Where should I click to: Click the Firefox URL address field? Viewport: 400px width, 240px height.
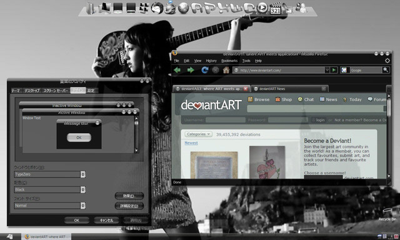(x=279, y=70)
